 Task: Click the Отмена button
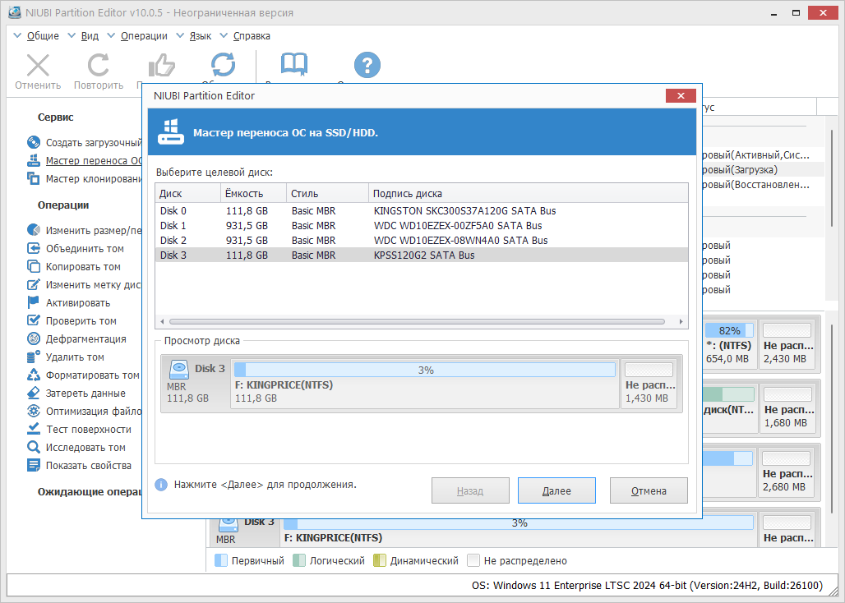click(649, 490)
